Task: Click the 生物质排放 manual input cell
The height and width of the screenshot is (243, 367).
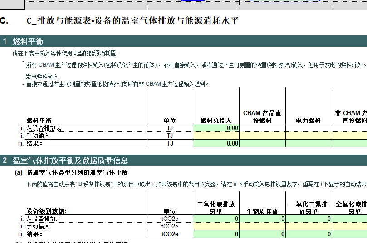Action: (262, 226)
